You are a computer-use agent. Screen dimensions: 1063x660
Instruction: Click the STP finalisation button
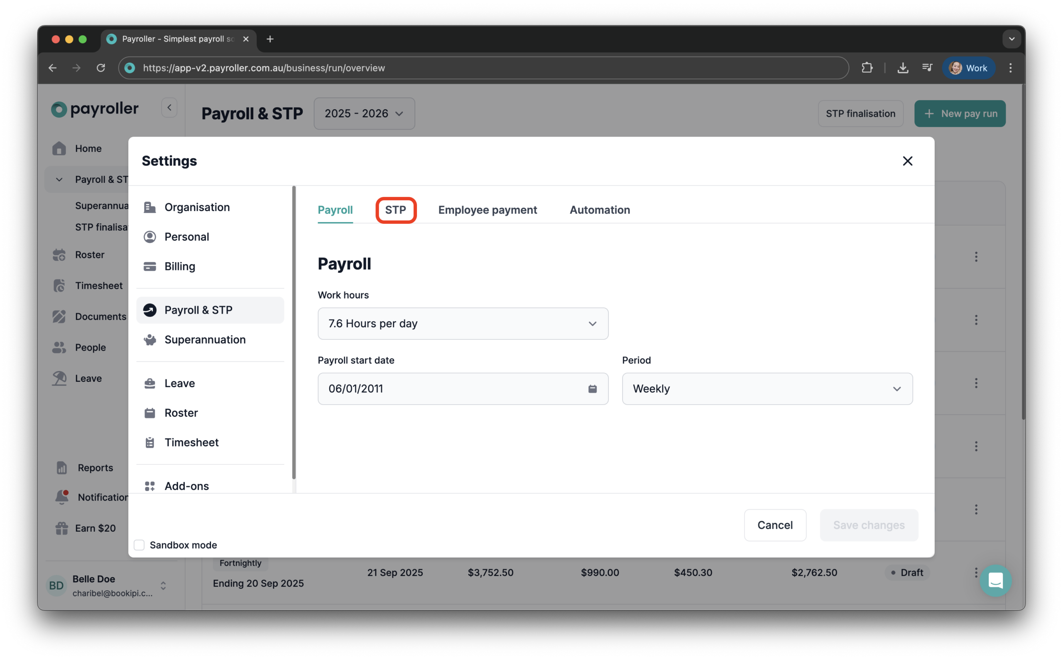860,113
